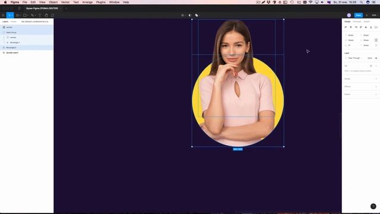Add a Fill with plus button
The height and width of the screenshot is (214, 380).
[x=376, y=66]
